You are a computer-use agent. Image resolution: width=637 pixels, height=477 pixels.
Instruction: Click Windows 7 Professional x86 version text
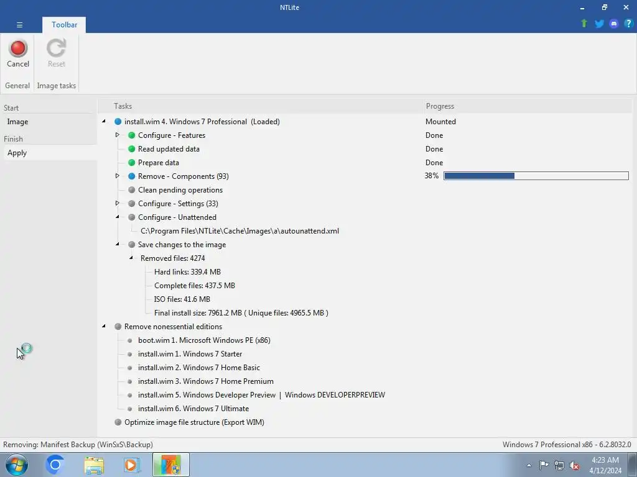[567, 445]
